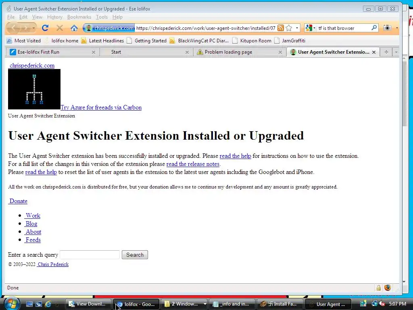The height and width of the screenshot is (310, 413).
Task: Mute or adjust the tray volume icon
Action: pos(382,304)
